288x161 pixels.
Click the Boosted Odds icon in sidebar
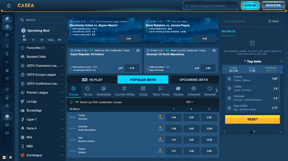pos(22,57)
